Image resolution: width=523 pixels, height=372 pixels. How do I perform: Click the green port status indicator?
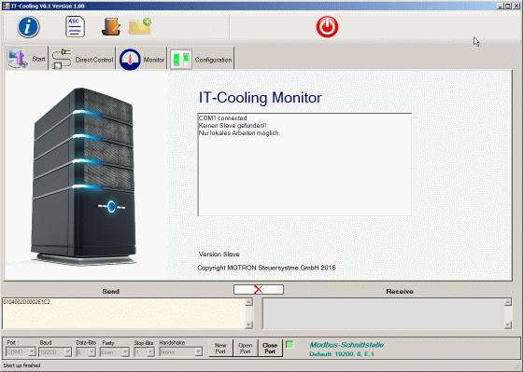click(290, 345)
